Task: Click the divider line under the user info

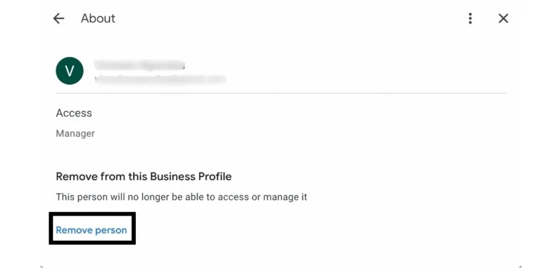Action: [x=281, y=93]
